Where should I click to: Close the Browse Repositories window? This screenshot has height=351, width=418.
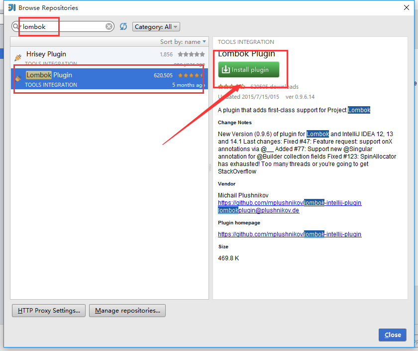(x=406, y=7)
